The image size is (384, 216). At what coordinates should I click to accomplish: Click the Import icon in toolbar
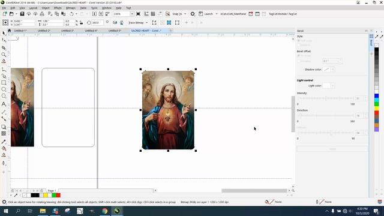(x=94, y=14)
